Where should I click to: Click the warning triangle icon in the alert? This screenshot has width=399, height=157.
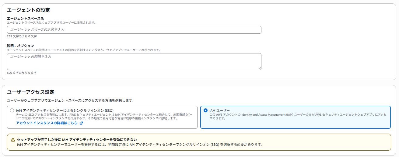coord(13,140)
